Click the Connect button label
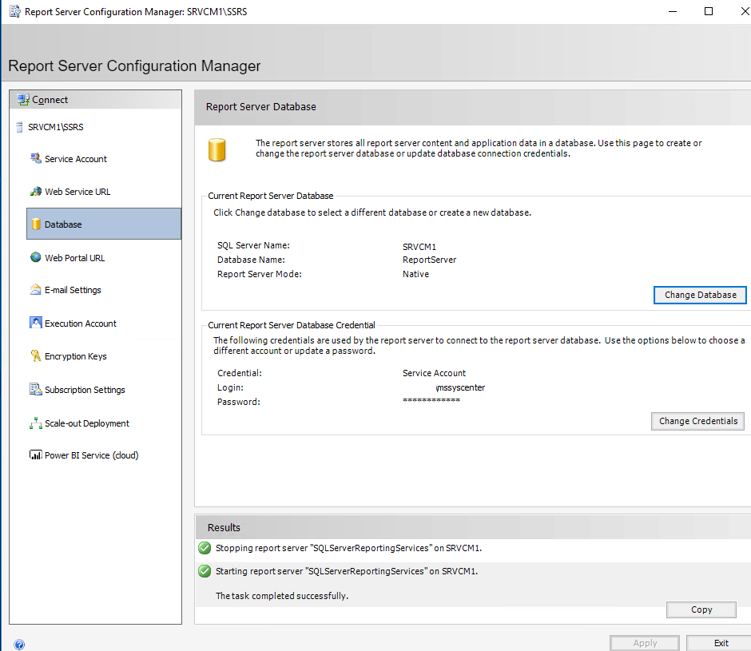The height and width of the screenshot is (651, 751). [50, 100]
